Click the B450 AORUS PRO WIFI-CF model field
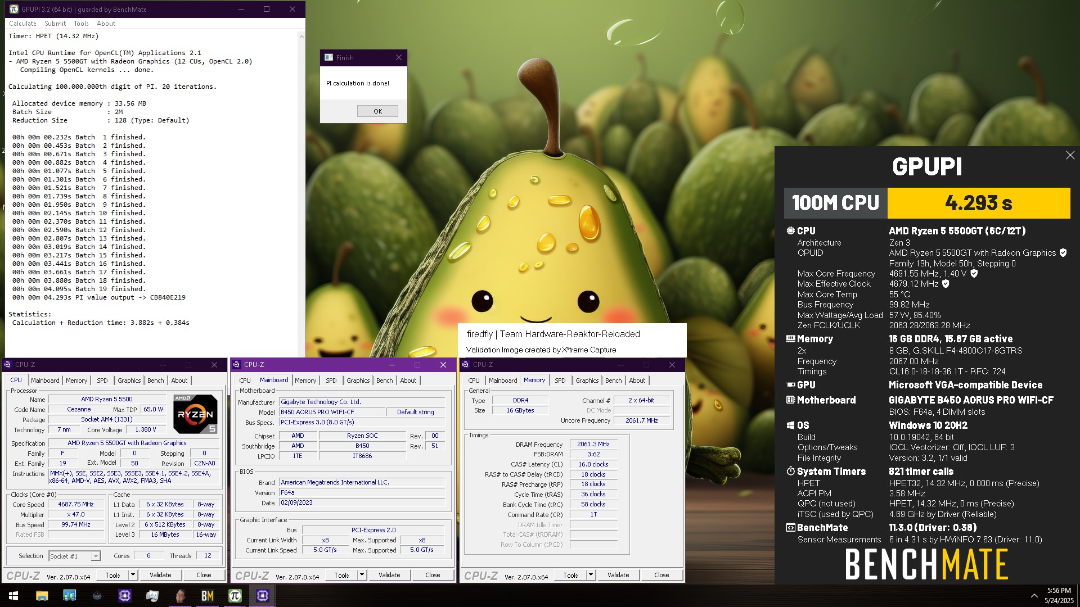This screenshot has width=1080, height=607. coord(332,412)
